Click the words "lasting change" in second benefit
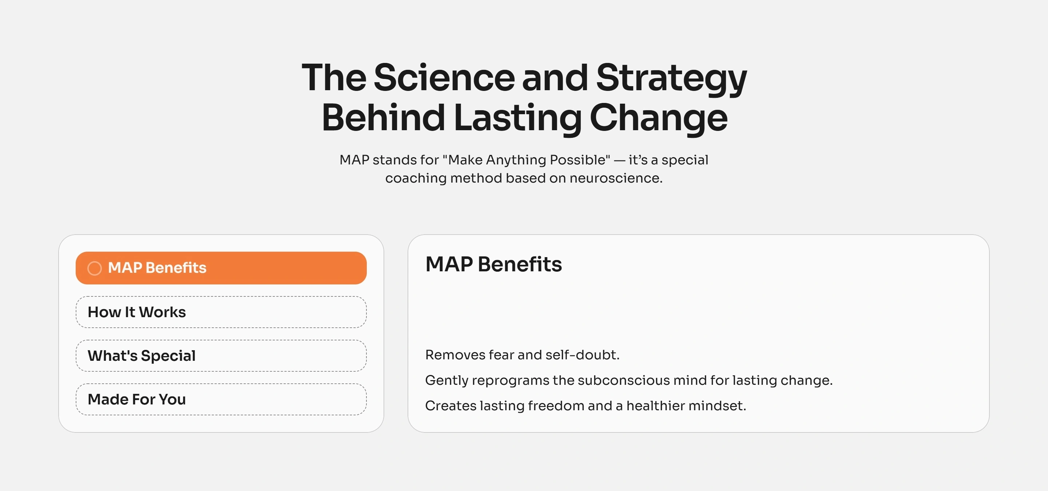The width and height of the screenshot is (1048, 491). (782, 380)
